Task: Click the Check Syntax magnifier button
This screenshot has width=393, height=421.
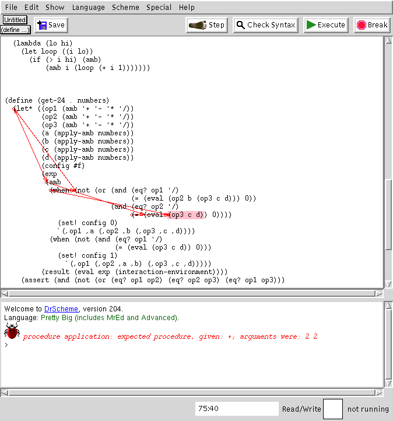Action: click(266, 25)
